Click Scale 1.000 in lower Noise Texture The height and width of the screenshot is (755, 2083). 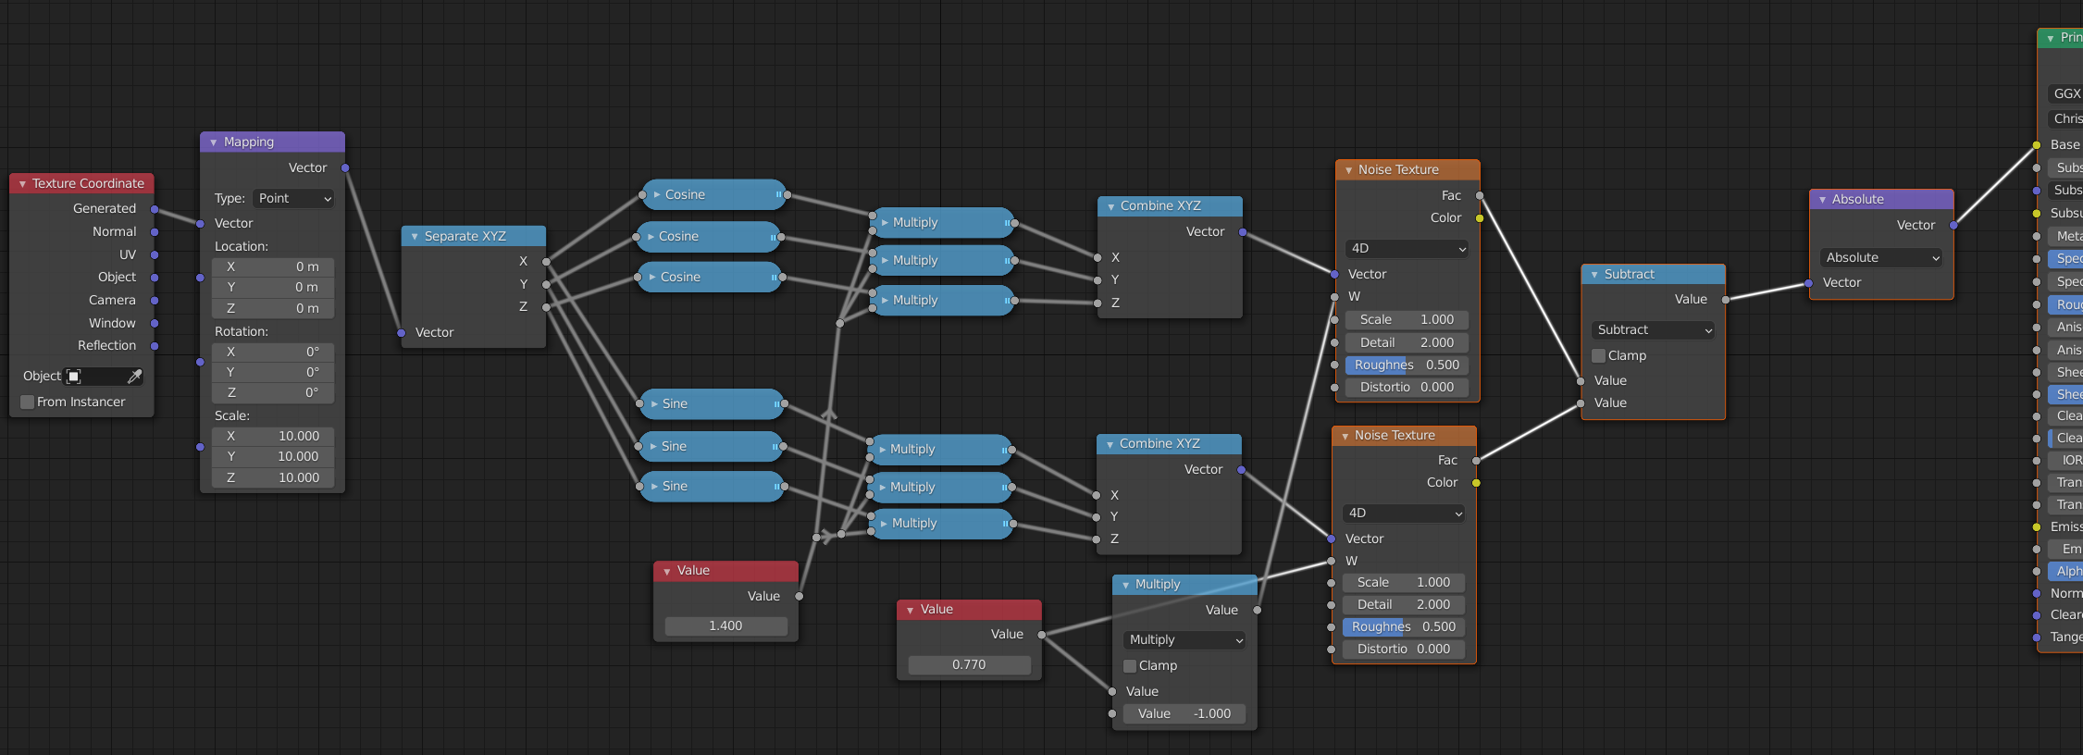1403,582
